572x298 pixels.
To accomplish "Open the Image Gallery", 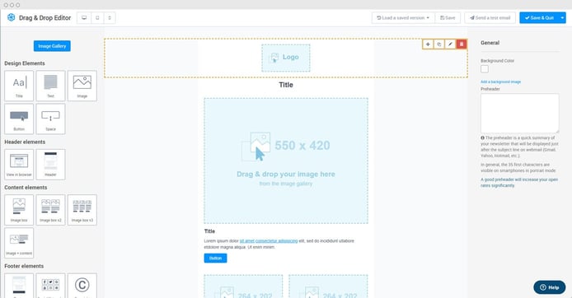I will pyautogui.click(x=52, y=46).
